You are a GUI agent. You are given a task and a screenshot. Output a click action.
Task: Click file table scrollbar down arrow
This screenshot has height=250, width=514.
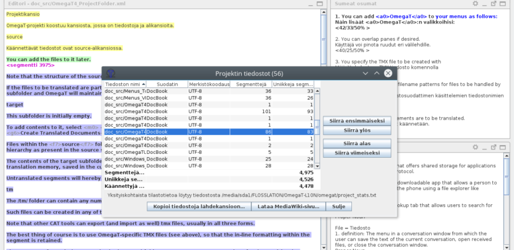click(317, 166)
